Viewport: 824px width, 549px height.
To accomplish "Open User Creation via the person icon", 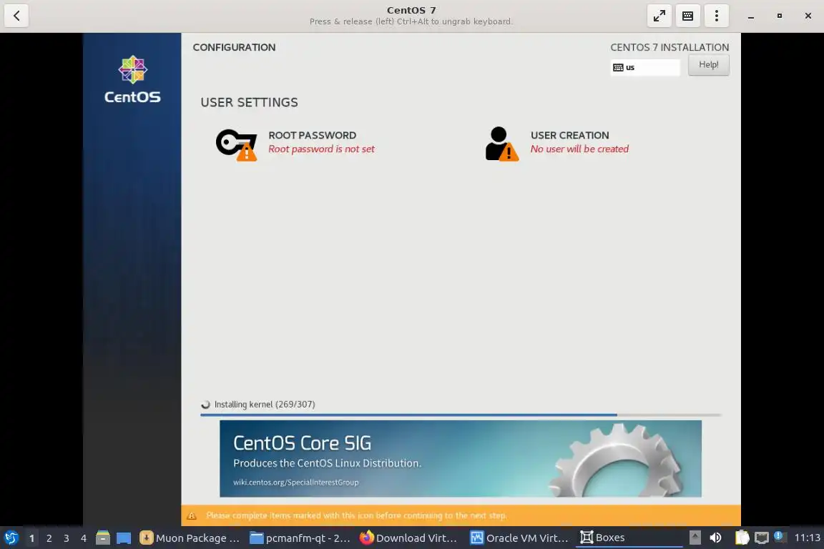I will [502, 144].
